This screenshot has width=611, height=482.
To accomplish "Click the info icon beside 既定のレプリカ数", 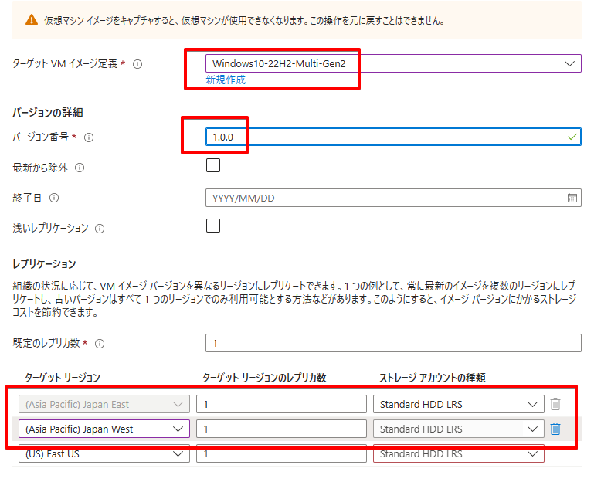I will coord(100,344).
